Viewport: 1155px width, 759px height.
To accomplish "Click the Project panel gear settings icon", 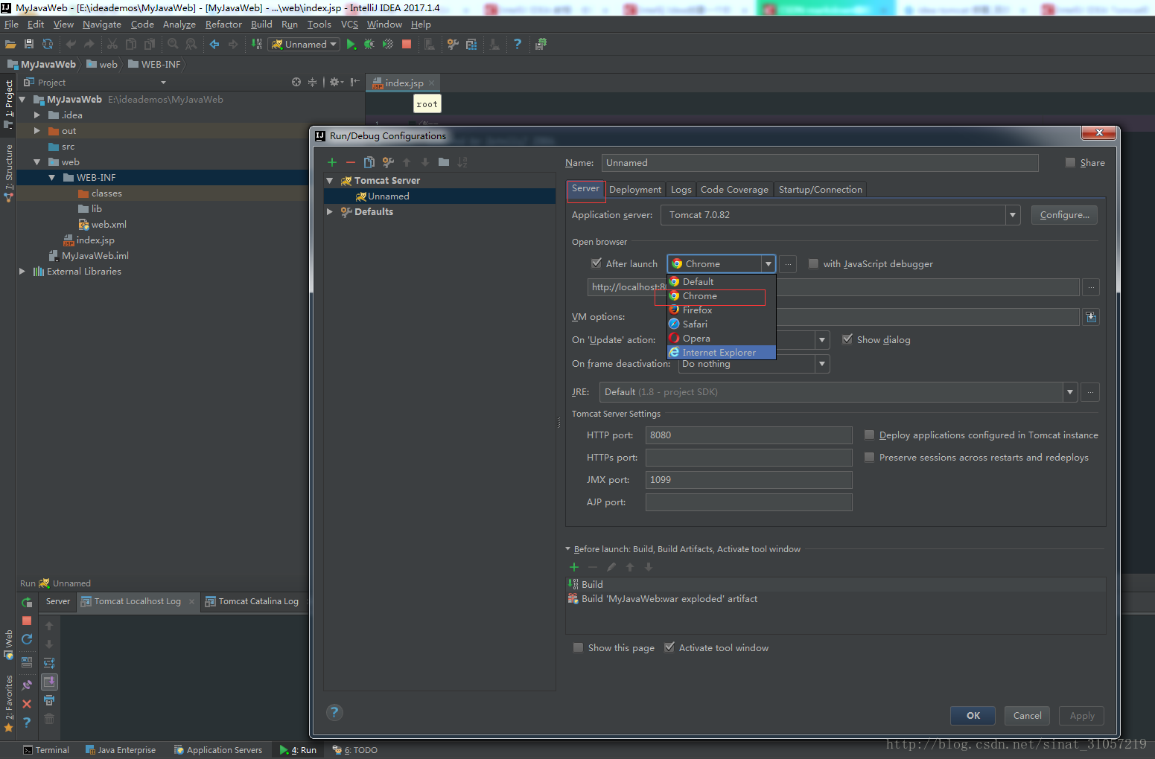I will click(x=334, y=82).
